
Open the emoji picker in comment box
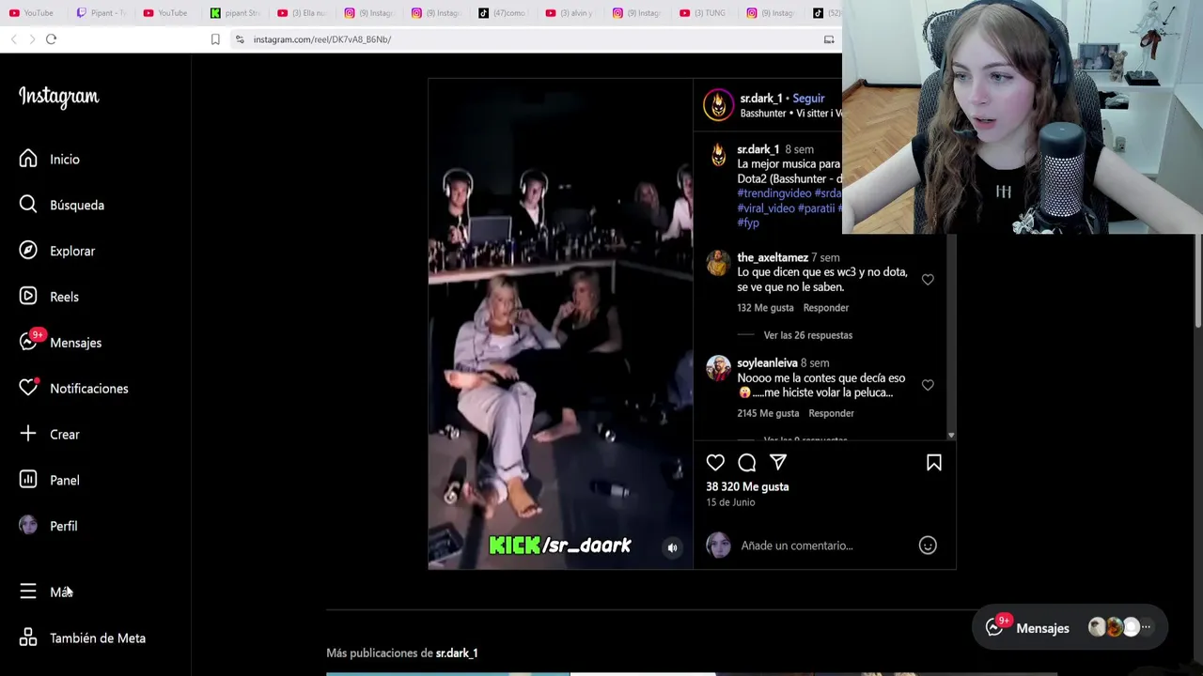[x=928, y=545]
